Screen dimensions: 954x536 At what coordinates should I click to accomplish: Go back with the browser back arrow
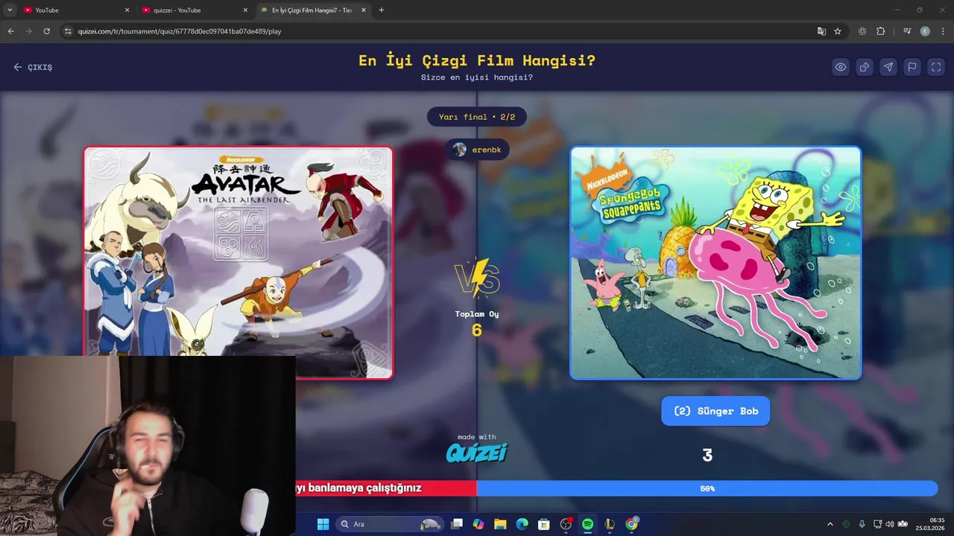click(10, 31)
